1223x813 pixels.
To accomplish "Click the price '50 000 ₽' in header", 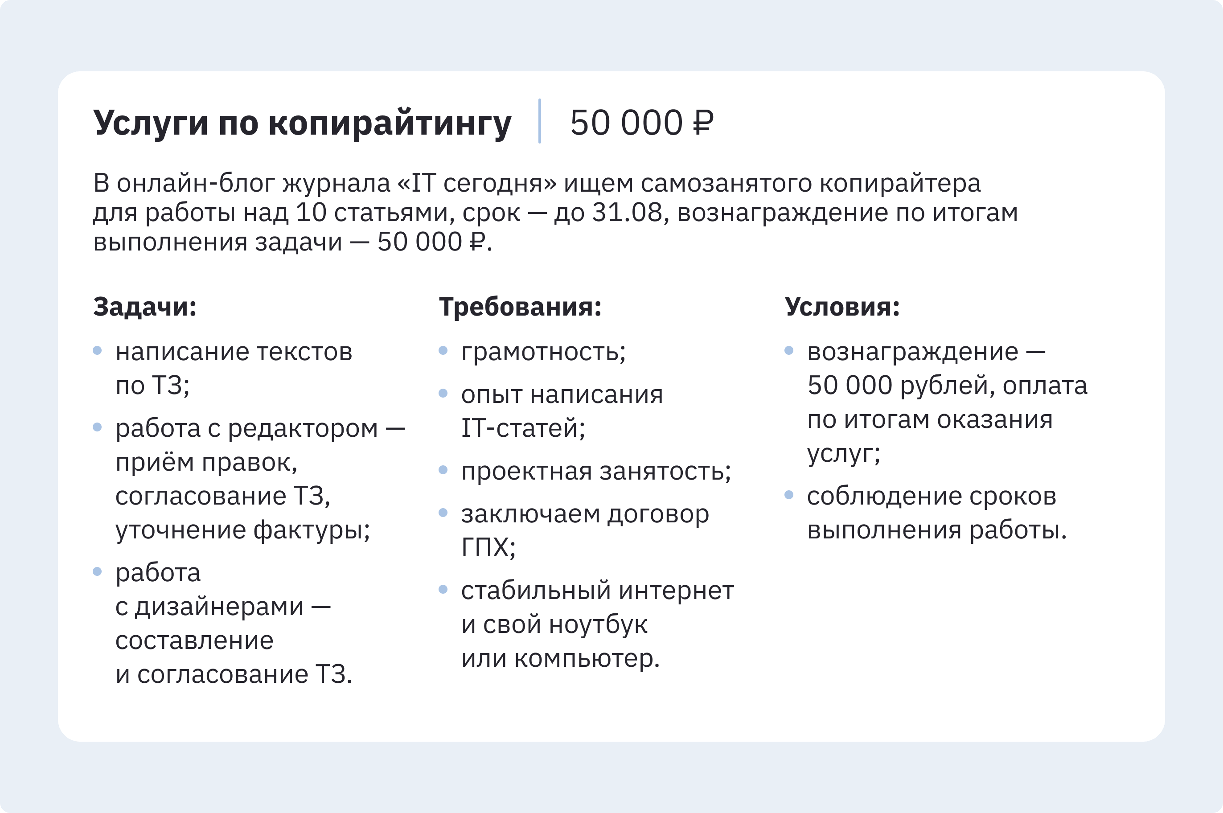I will (x=642, y=123).
